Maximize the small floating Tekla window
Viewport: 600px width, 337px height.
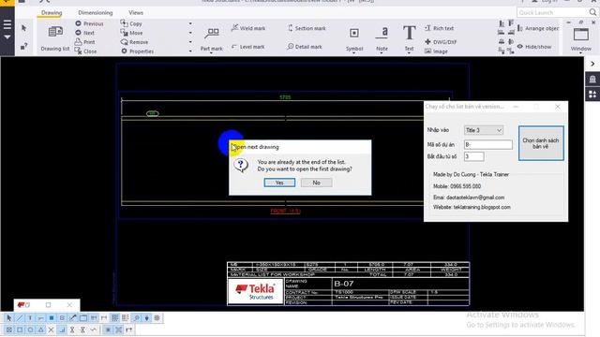pos(48,305)
